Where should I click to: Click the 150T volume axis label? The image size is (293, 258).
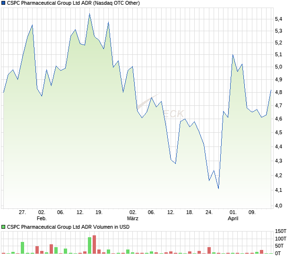point(281,231)
